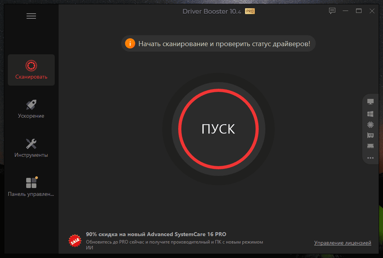Expand more device info with three dots
Image resolution: width=383 pixels, height=258 pixels.
click(370, 158)
